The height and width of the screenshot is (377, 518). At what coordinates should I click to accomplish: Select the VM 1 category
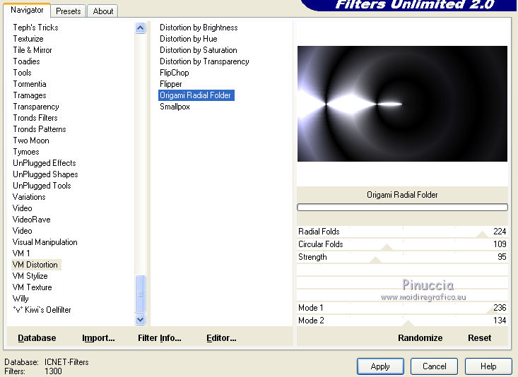tap(21, 253)
